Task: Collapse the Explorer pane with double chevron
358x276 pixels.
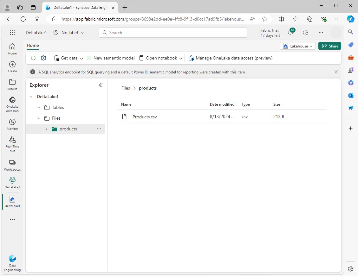Action: pos(101,85)
